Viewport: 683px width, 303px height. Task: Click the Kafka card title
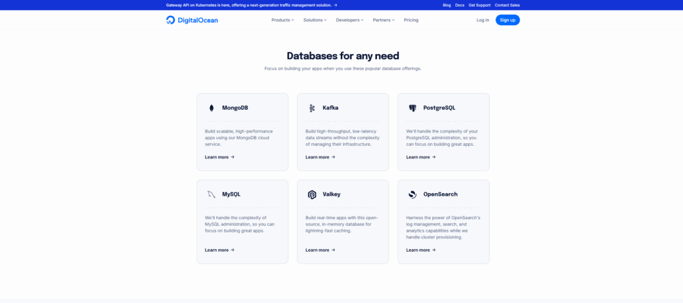click(x=331, y=108)
